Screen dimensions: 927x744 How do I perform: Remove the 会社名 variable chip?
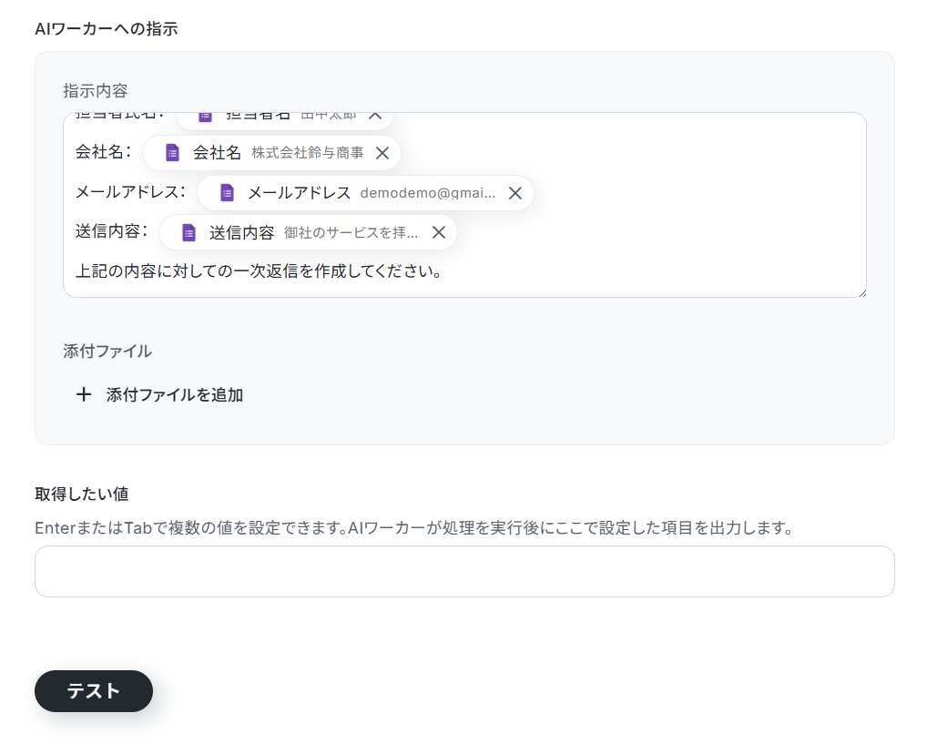pyautogui.click(x=382, y=153)
